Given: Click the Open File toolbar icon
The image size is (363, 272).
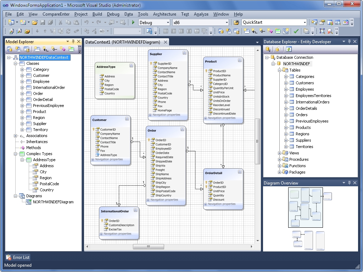Looking at the screenshot, I should (x=34, y=22).
